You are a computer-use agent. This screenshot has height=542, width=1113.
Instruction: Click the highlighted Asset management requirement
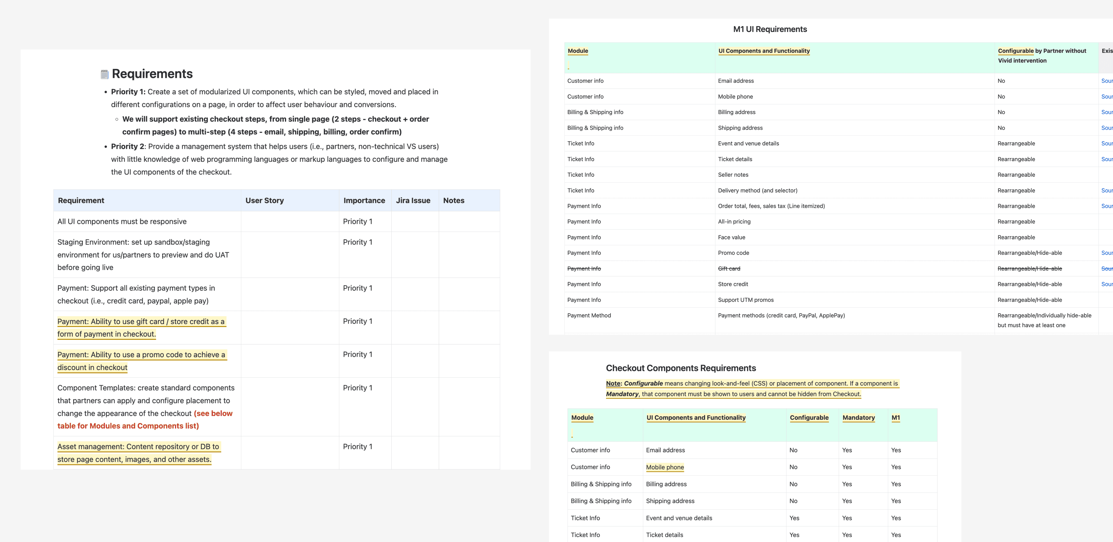pyautogui.click(x=139, y=453)
